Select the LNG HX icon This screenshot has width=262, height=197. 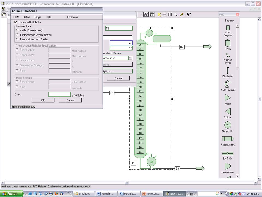pyautogui.click(x=228, y=153)
